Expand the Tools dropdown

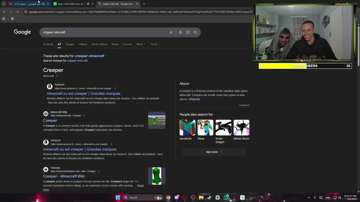[x=155, y=44]
